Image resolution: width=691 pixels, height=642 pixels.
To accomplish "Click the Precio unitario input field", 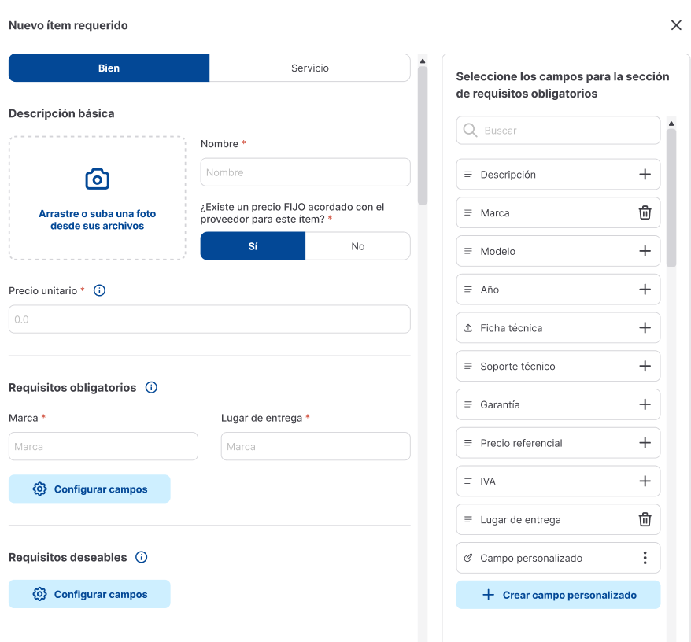I will pos(209,319).
